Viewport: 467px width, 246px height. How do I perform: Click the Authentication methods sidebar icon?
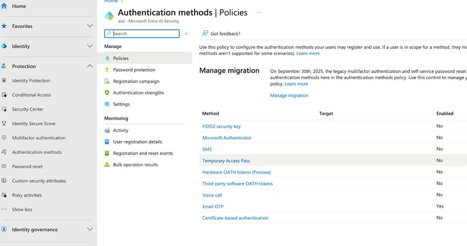pos(4,152)
